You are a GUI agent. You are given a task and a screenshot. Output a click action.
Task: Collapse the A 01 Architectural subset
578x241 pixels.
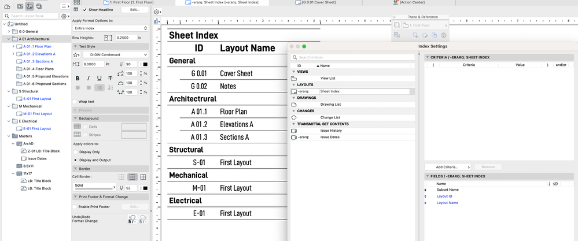[x=9, y=39]
